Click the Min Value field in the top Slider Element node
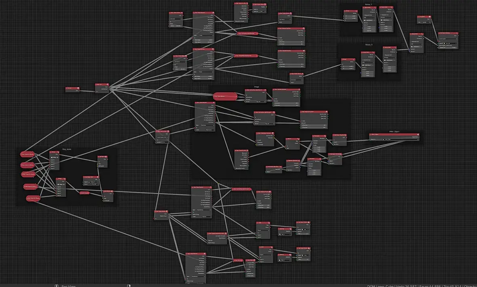The image size is (477, 287). click(x=204, y=40)
